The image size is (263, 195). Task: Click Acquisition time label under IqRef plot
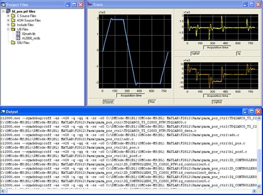pyautogui.click(x=217, y=48)
